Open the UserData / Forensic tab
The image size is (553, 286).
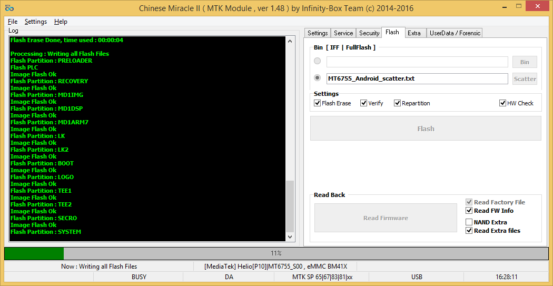click(455, 33)
